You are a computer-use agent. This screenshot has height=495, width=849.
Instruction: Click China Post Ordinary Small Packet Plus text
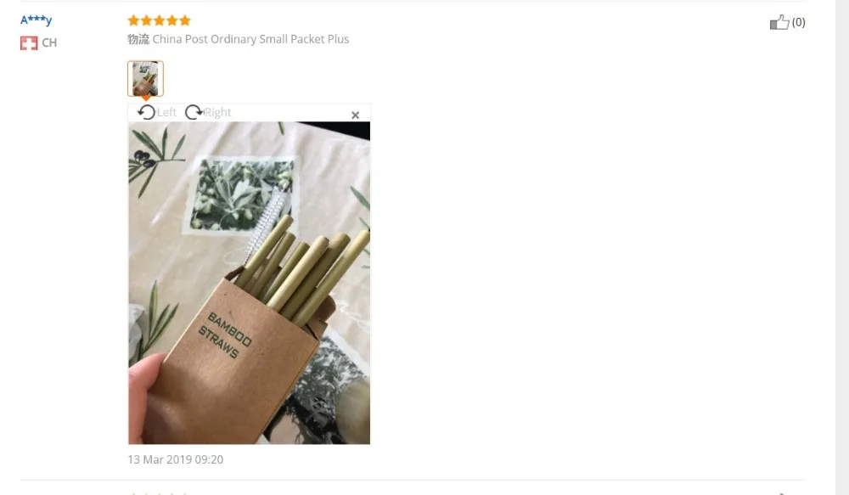250,39
